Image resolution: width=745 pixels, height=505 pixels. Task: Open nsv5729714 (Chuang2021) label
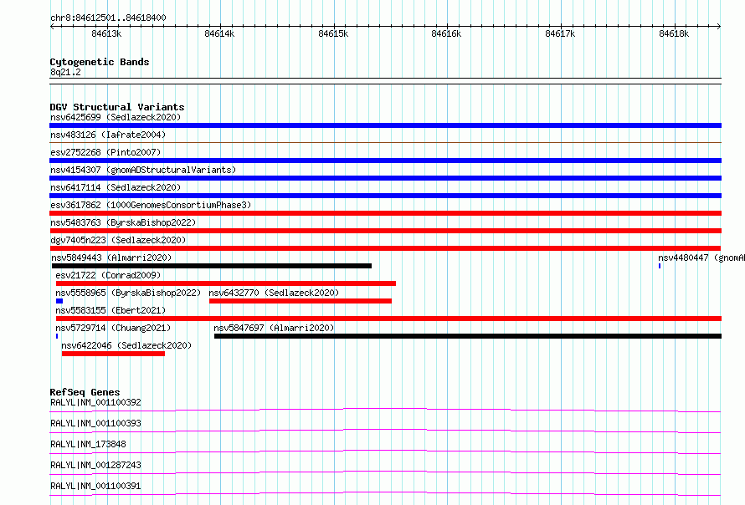[113, 328]
